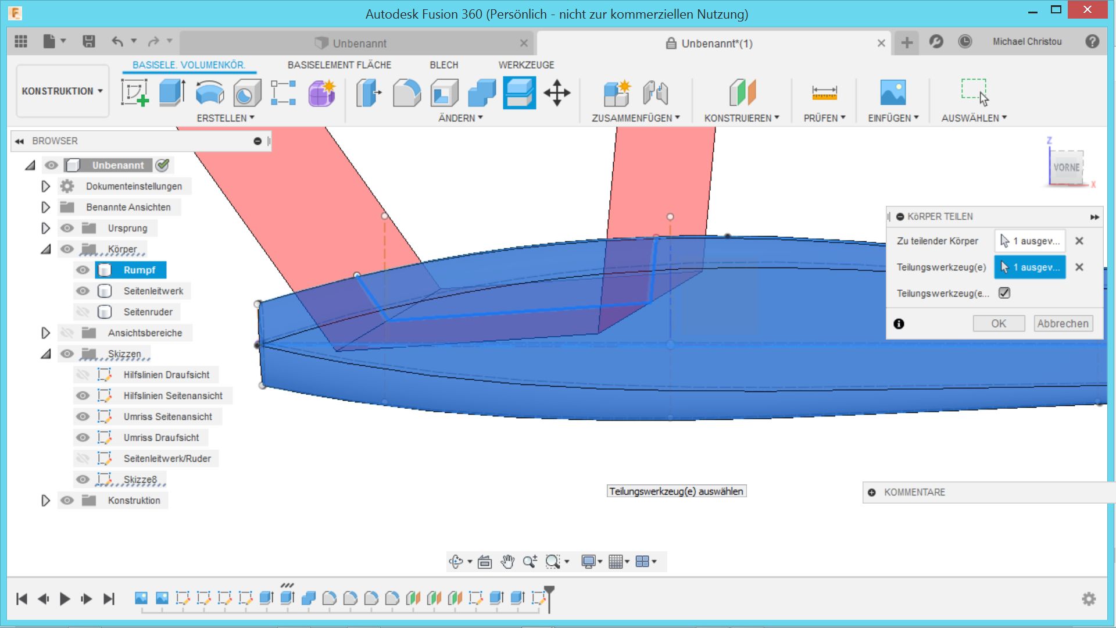Viewport: 1116px width, 628px height.
Task: Open the WERKZEUGE tab
Action: click(x=525, y=65)
